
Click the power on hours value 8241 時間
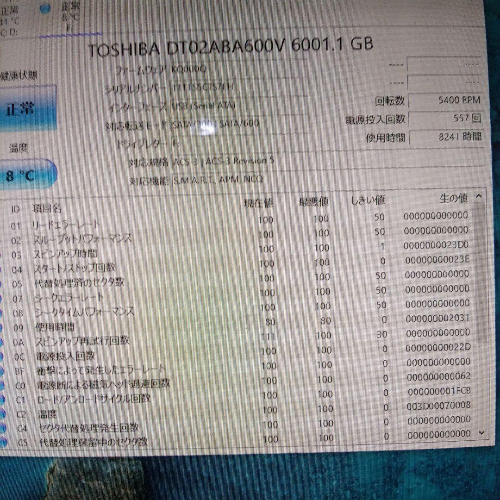[x=446, y=137]
